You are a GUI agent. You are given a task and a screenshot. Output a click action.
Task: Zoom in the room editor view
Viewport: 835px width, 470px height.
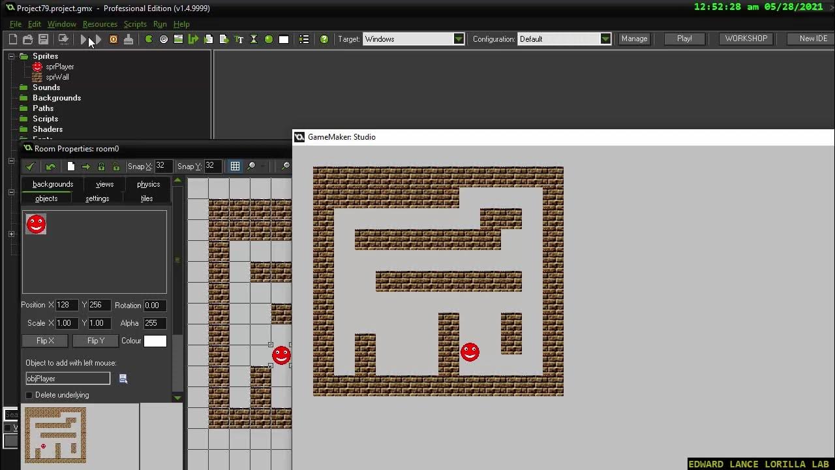pos(251,166)
